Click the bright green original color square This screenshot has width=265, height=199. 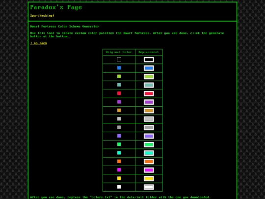(x=119, y=144)
